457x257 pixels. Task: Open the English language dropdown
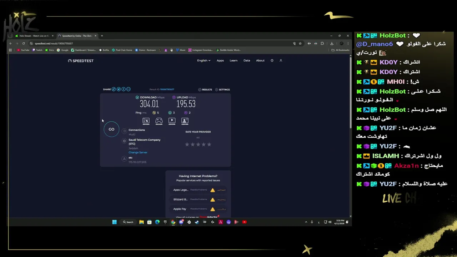pos(204,61)
